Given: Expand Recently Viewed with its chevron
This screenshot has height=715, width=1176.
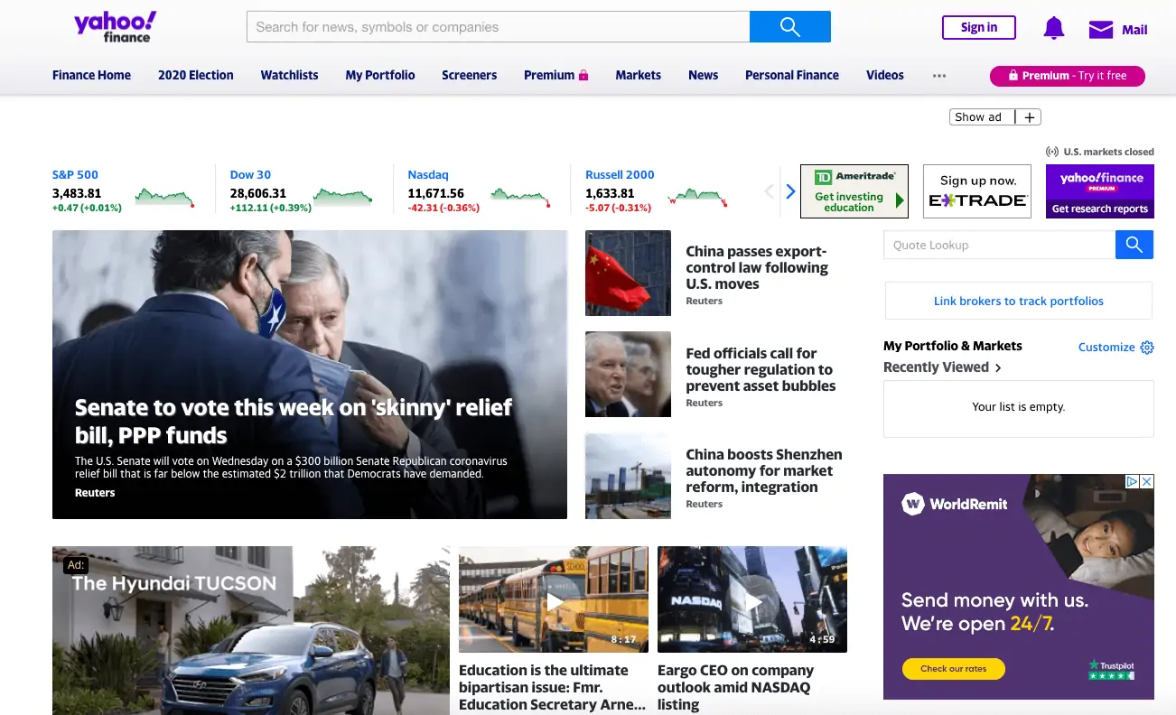Looking at the screenshot, I should 998,367.
